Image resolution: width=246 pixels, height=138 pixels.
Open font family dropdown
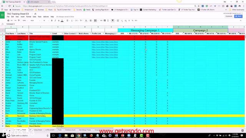[35, 20]
